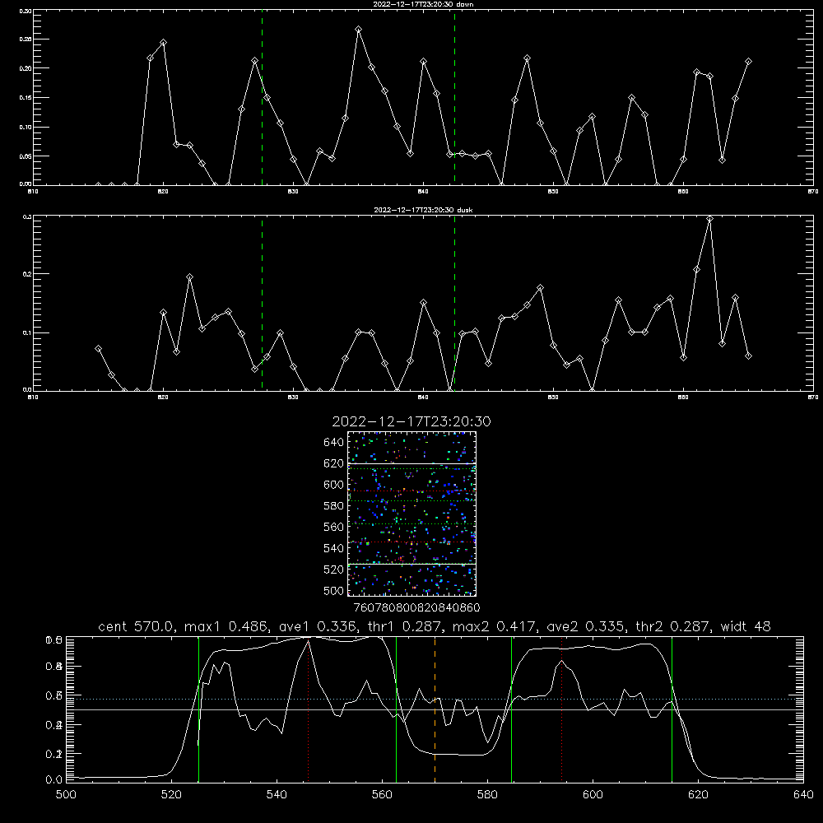Image resolution: width=823 pixels, height=823 pixels.
Task: Click the lower white horizontal line in pixel image
Action: click(x=411, y=565)
